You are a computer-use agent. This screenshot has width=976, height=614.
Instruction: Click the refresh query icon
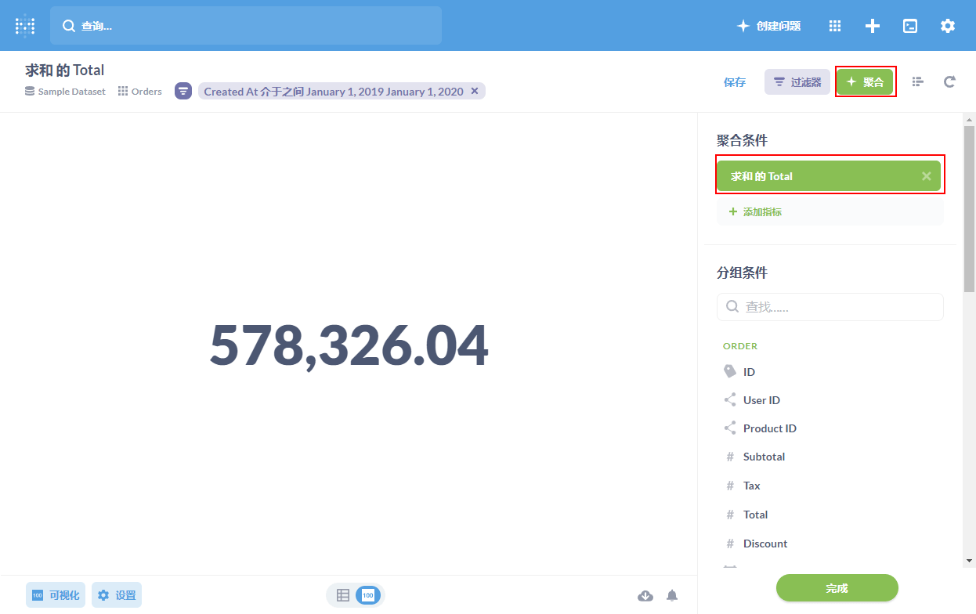(x=949, y=81)
